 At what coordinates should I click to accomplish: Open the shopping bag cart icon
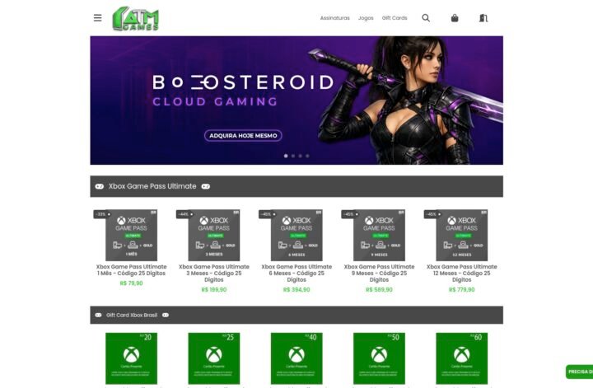click(x=455, y=18)
